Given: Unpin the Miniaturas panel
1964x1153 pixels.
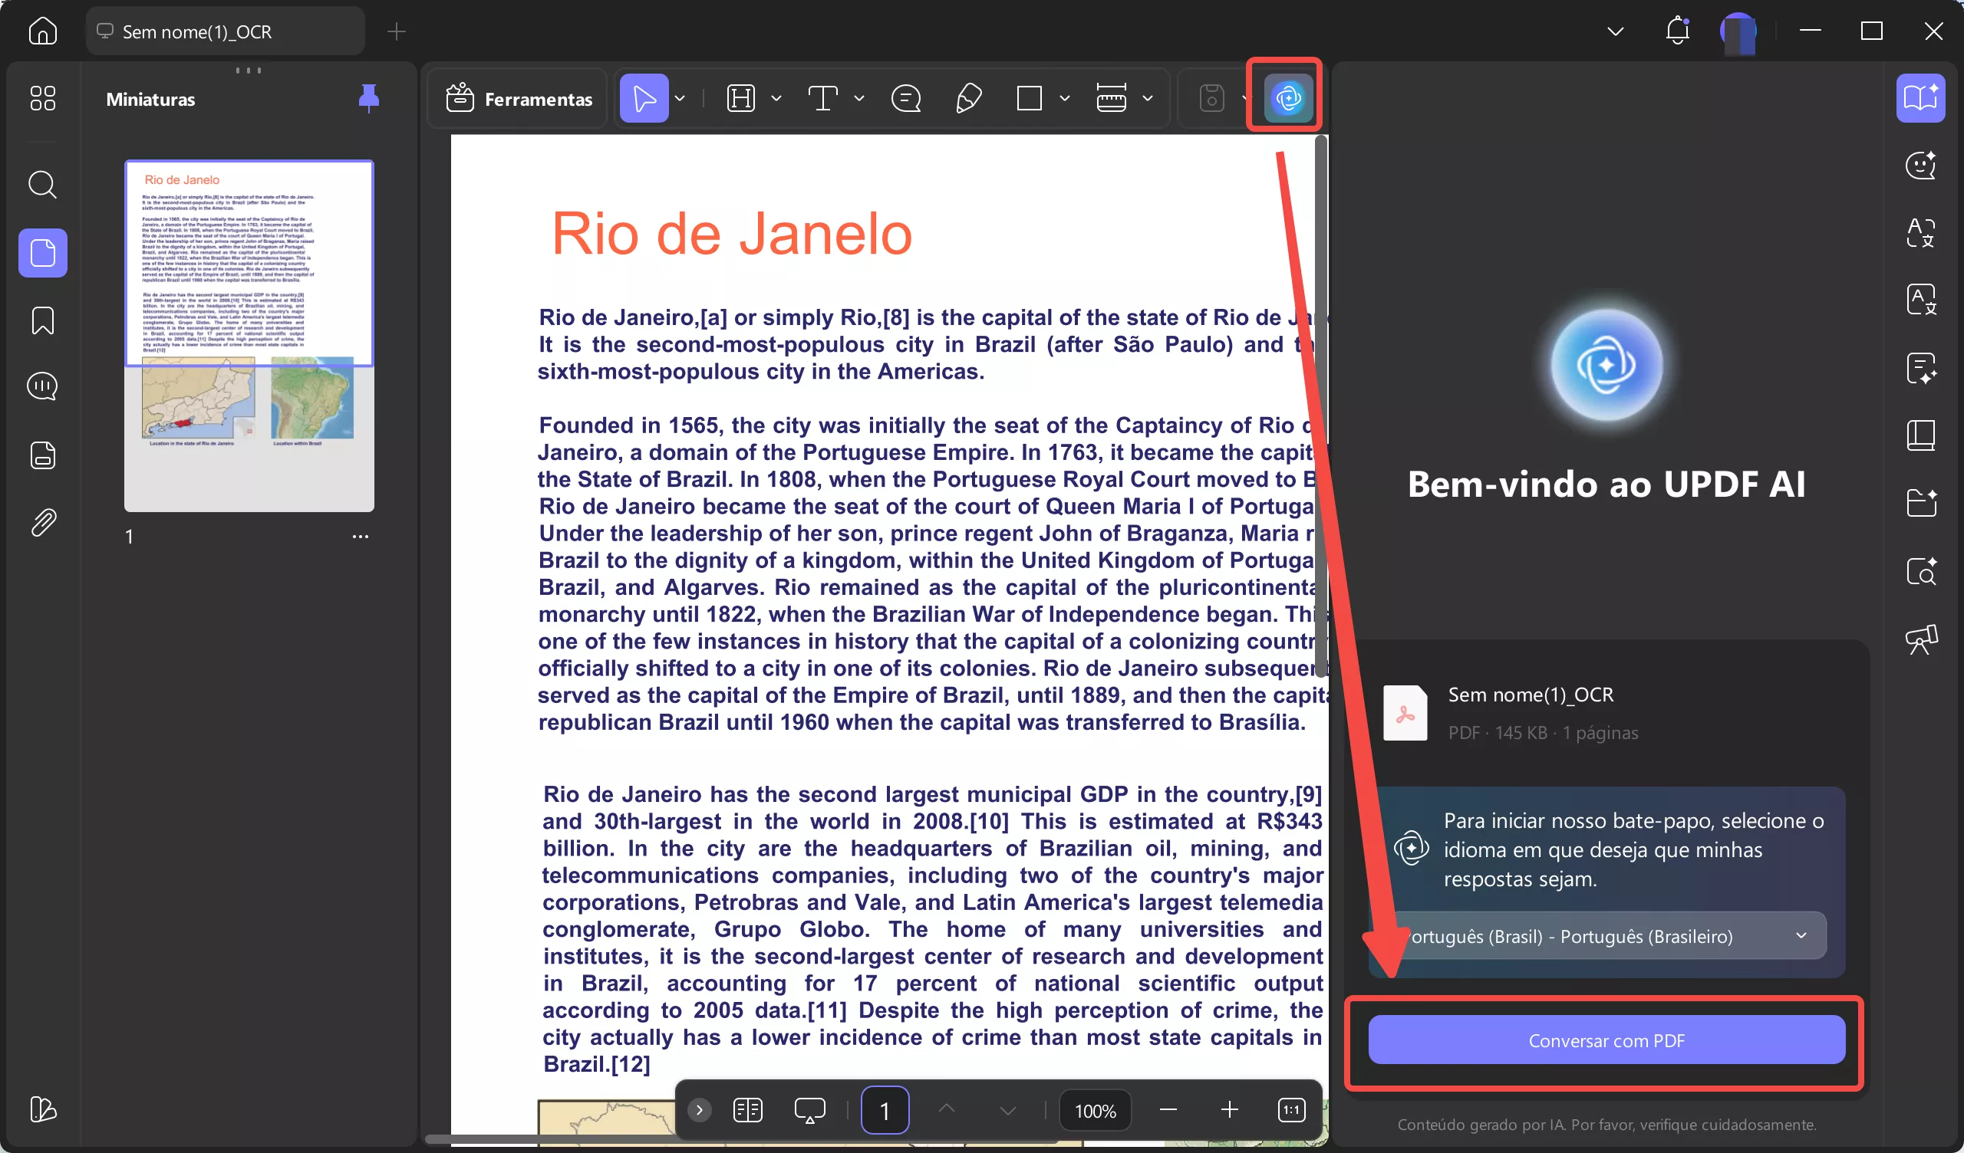Looking at the screenshot, I should point(369,98).
